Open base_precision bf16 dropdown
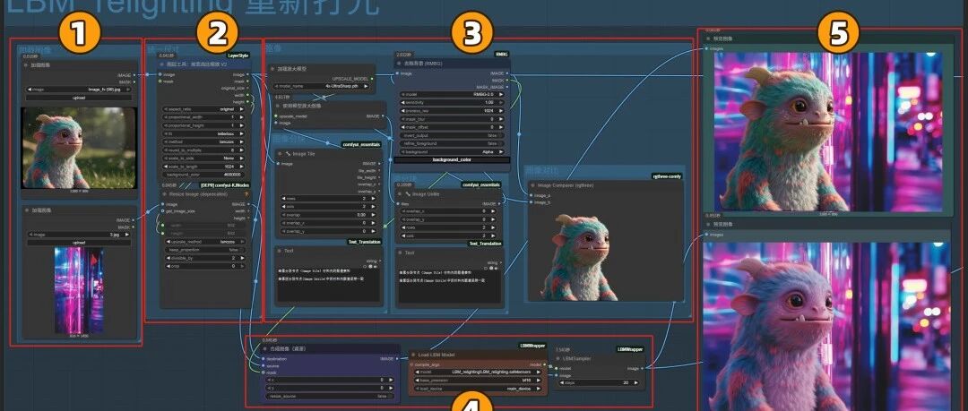 tap(479, 381)
